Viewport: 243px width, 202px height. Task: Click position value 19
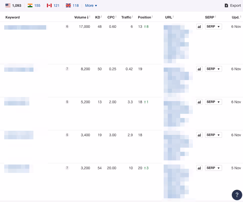140,69
